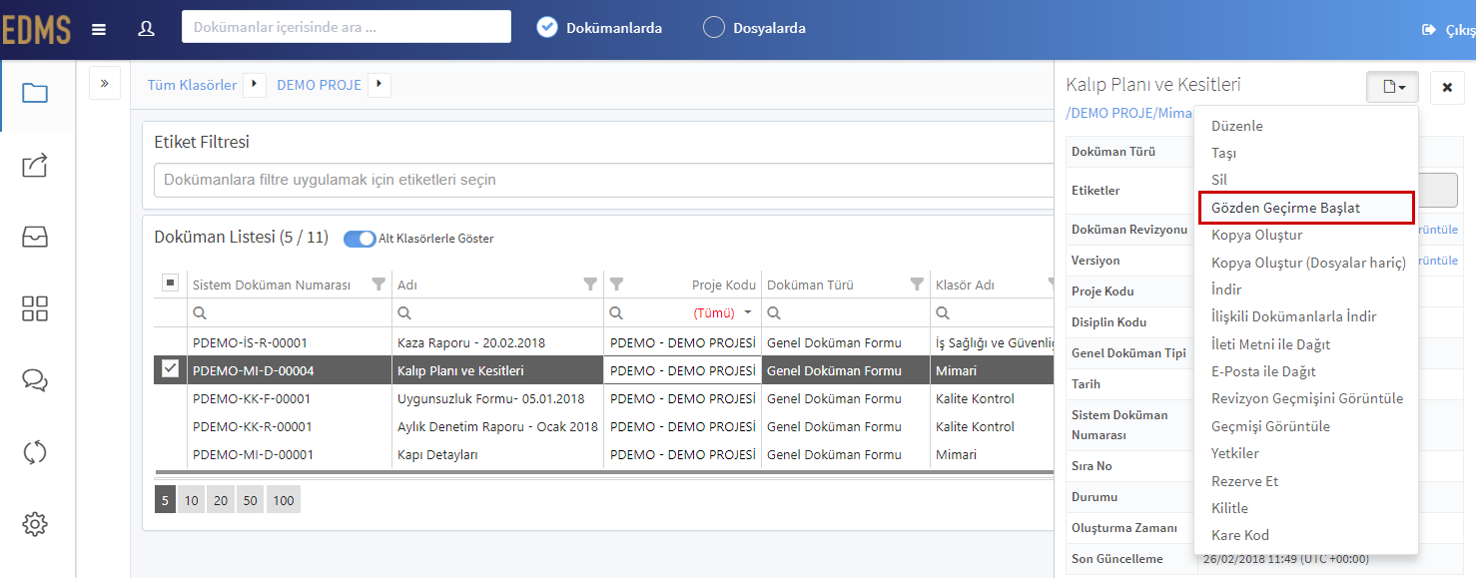Click the Çıkış logout link
Image resolution: width=1476 pixels, height=578 pixels.
(1460, 30)
